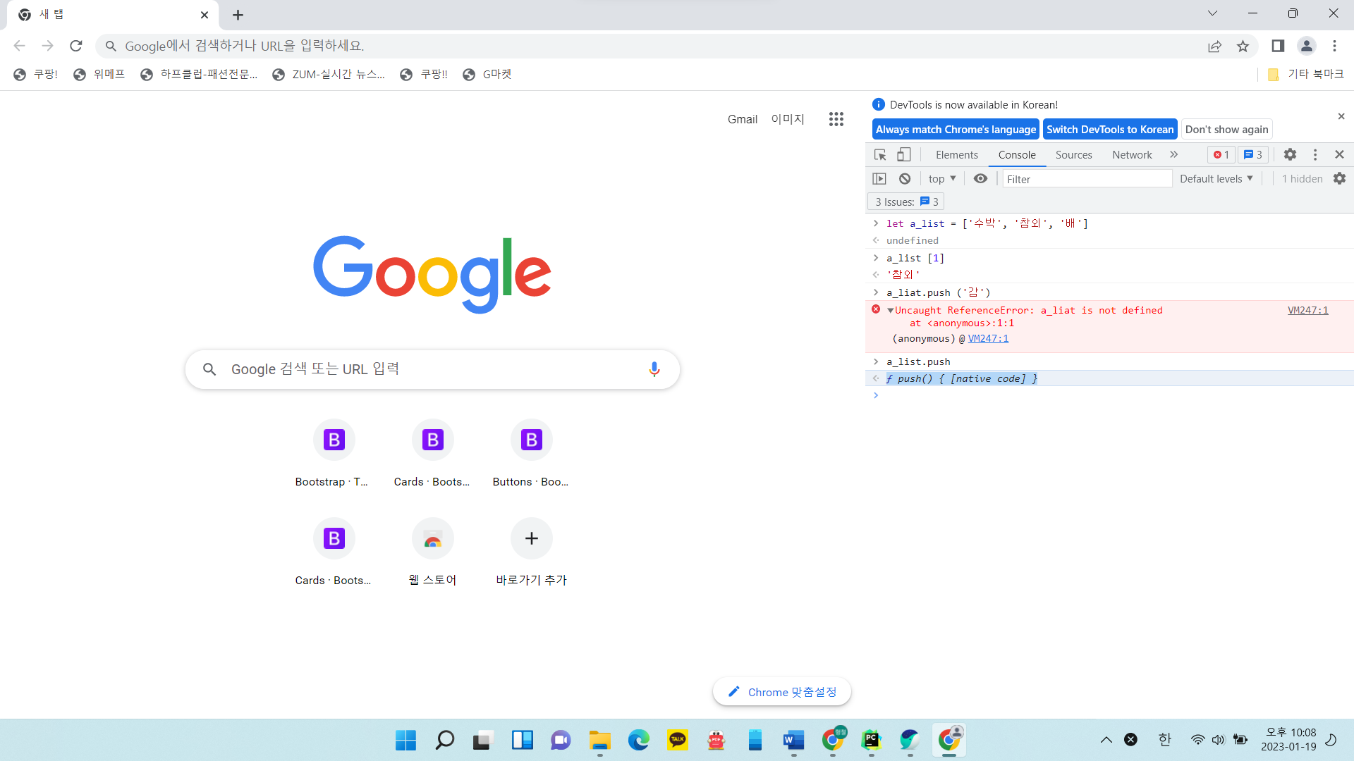Open the Buttons · Boo... shortcut

click(x=531, y=453)
